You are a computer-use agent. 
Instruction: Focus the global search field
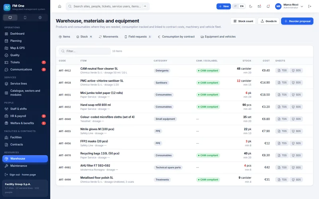108,6
